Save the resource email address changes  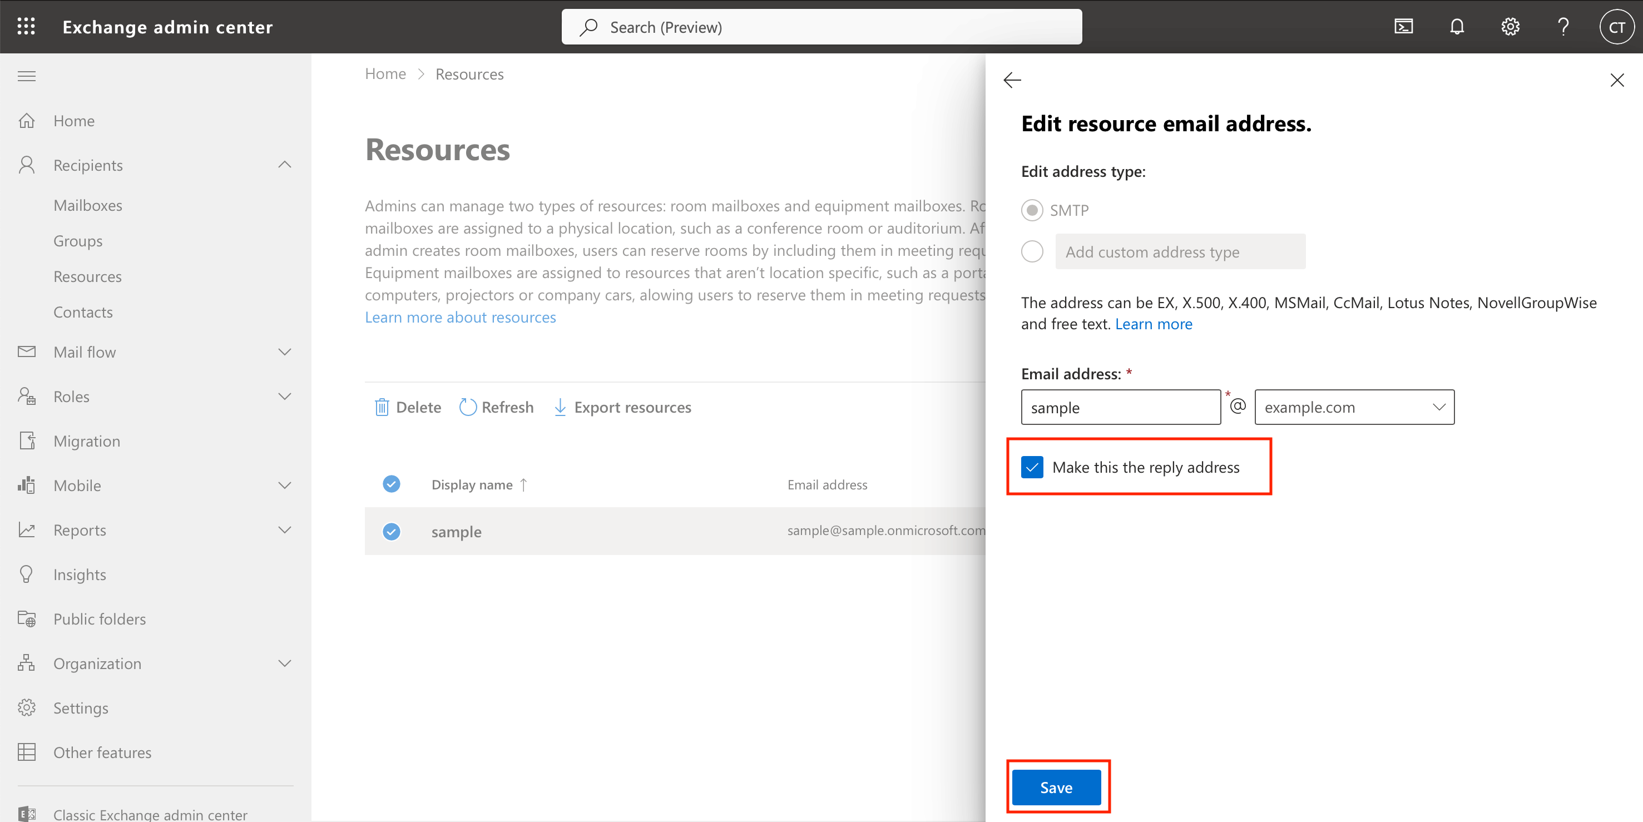click(x=1056, y=787)
